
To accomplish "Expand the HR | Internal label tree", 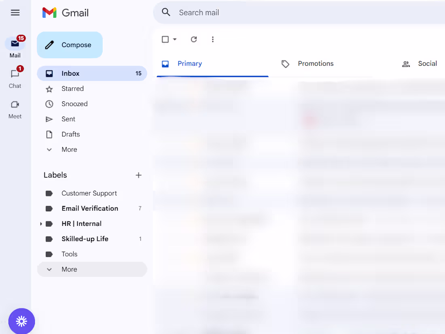I will 40,223.
